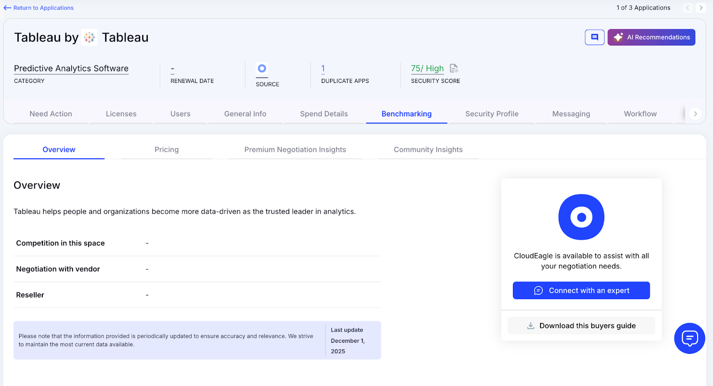This screenshot has width=713, height=386.
Task: Click the CloudEagle negotiation assistance text
Action: [581, 261]
